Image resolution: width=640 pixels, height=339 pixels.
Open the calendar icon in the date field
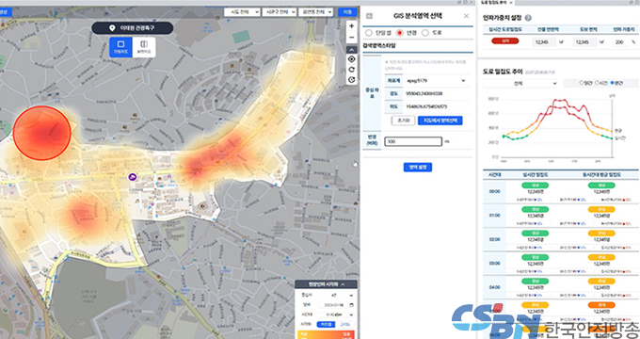click(x=351, y=305)
